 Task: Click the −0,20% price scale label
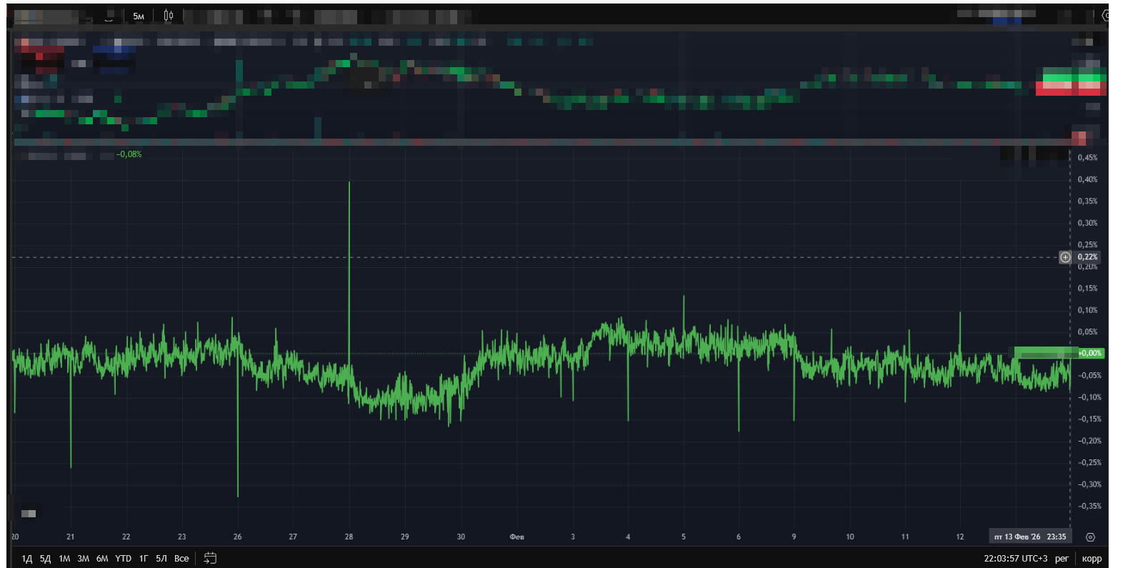(x=1089, y=441)
